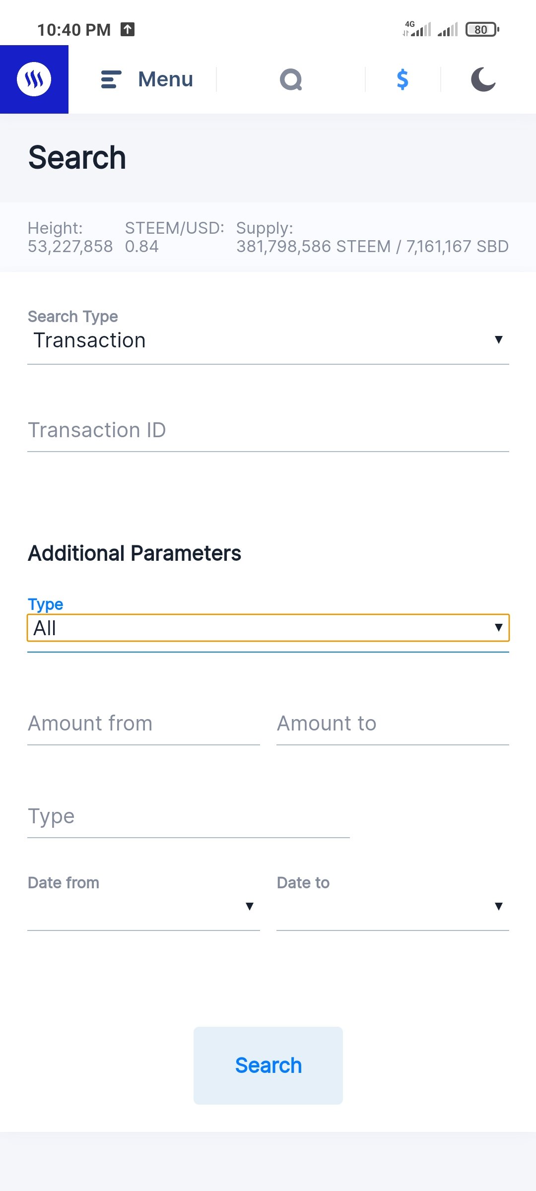
Task: Tap the Height block number value
Action: [x=70, y=247]
